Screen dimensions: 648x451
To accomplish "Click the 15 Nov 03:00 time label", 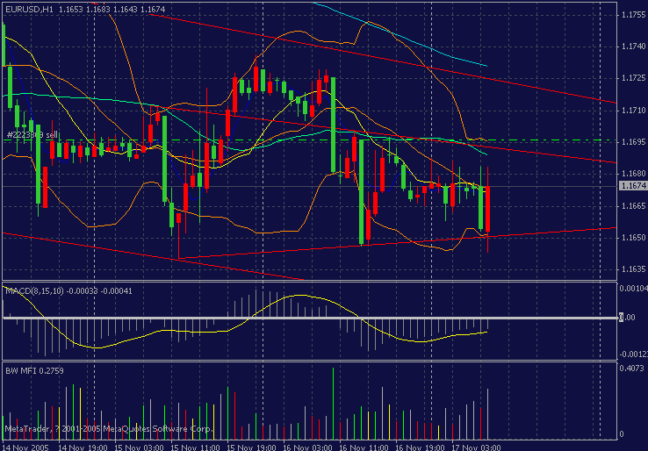I will 139,447.
